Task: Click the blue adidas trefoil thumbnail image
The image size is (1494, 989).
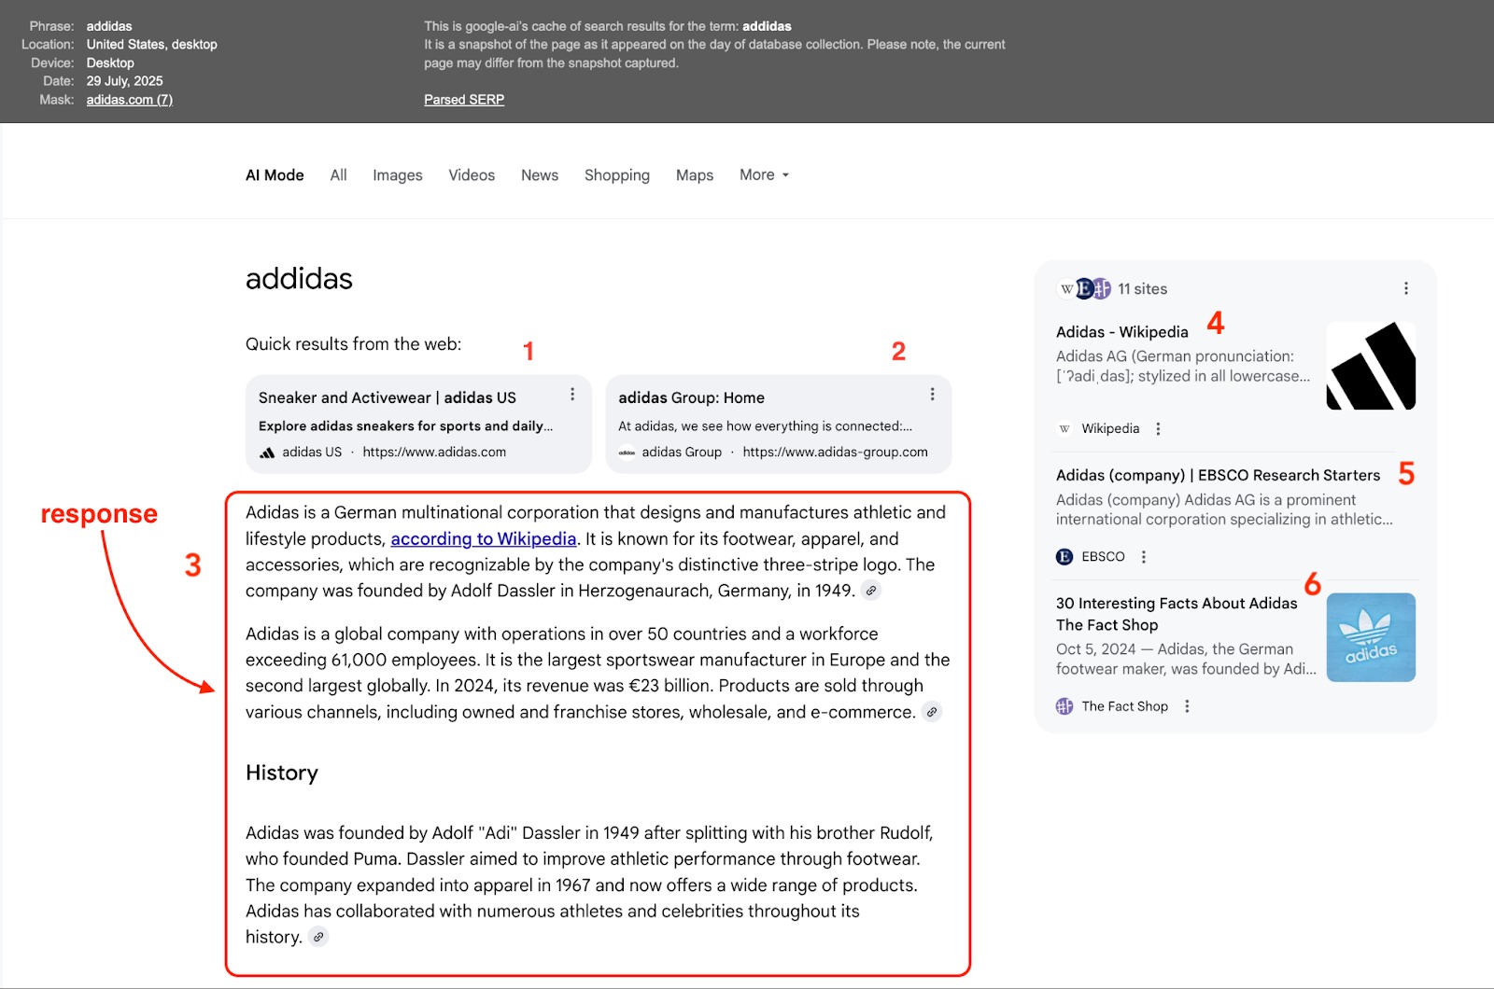Action: [x=1370, y=637]
